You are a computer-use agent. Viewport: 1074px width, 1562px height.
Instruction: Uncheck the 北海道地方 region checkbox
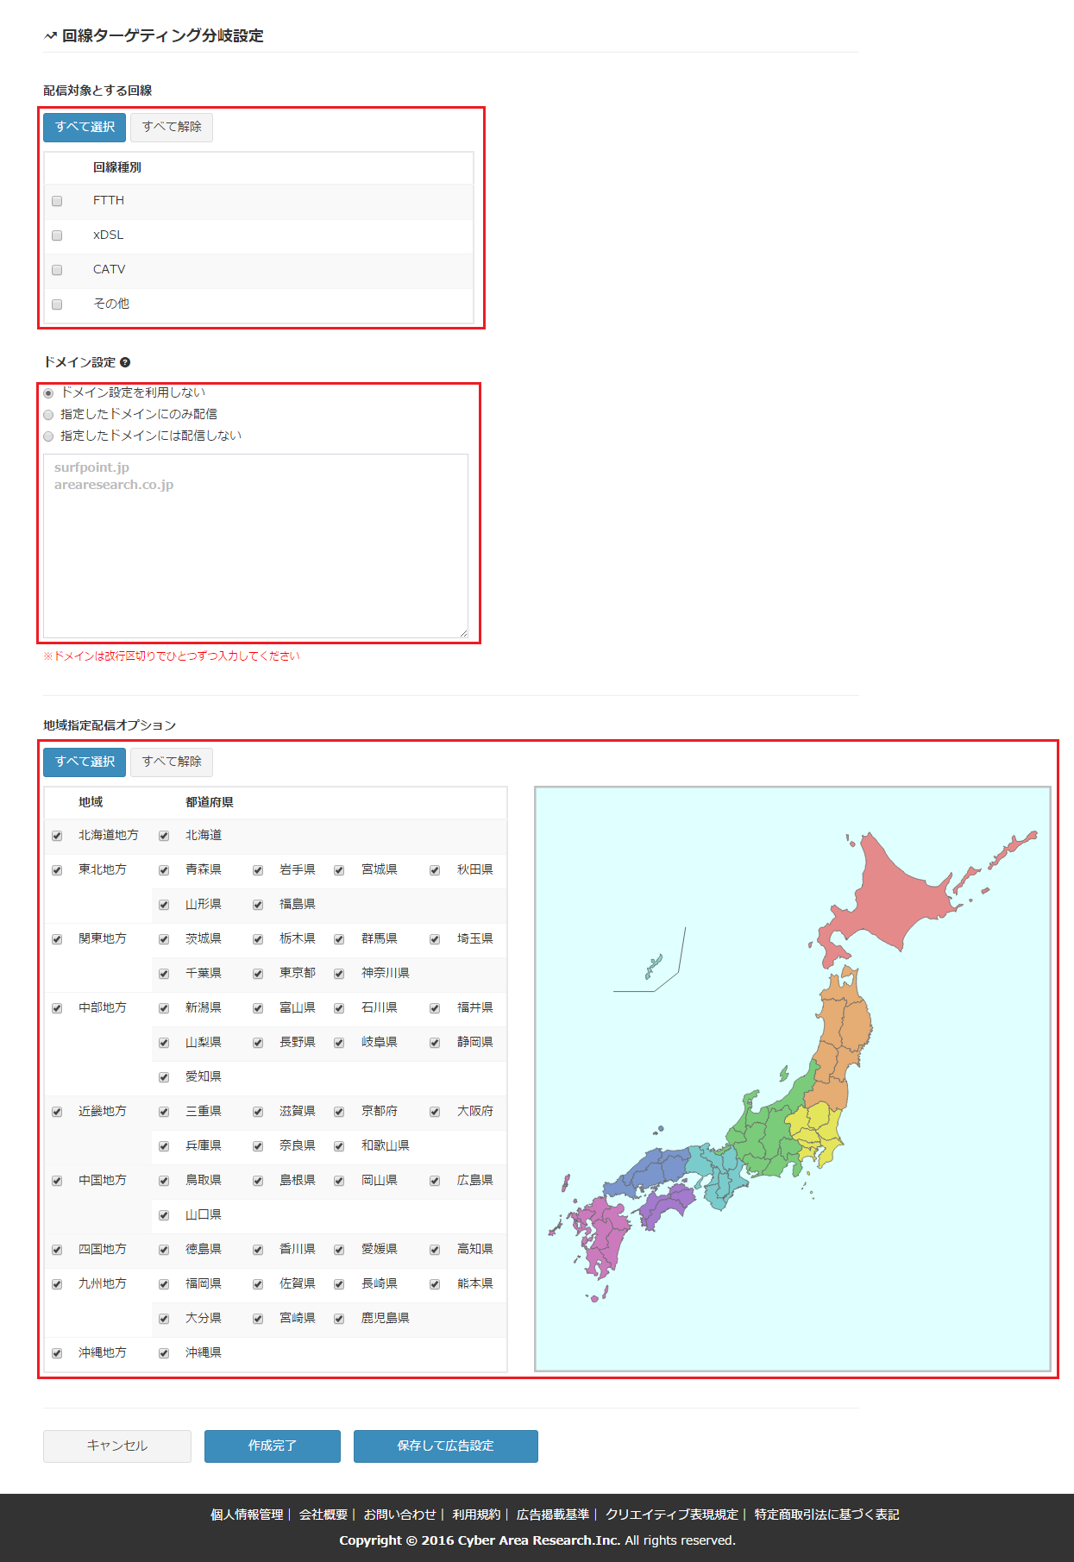tap(57, 836)
